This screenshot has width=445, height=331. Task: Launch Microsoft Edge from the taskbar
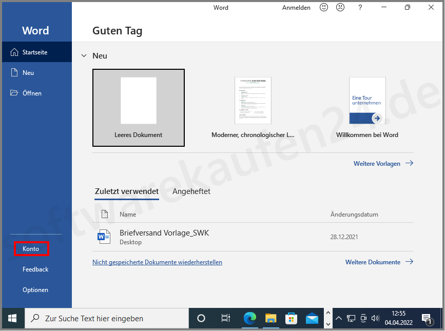click(250, 318)
